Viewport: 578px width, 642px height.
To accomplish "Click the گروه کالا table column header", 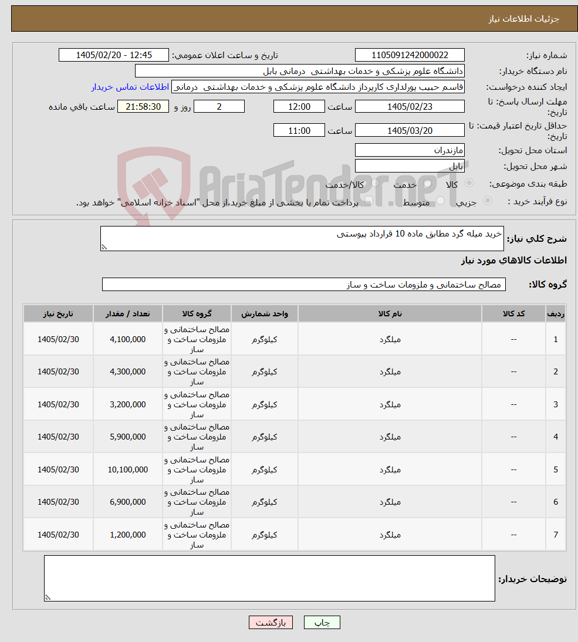I will point(197,313).
